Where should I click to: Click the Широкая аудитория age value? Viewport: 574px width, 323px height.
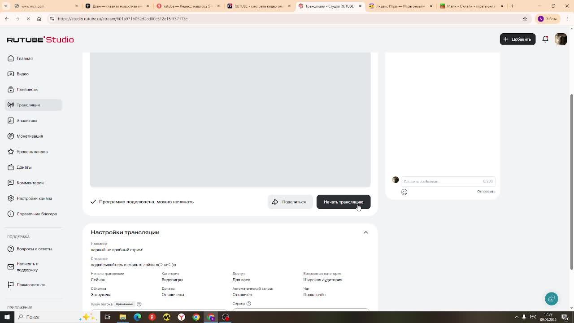(x=323, y=280)
